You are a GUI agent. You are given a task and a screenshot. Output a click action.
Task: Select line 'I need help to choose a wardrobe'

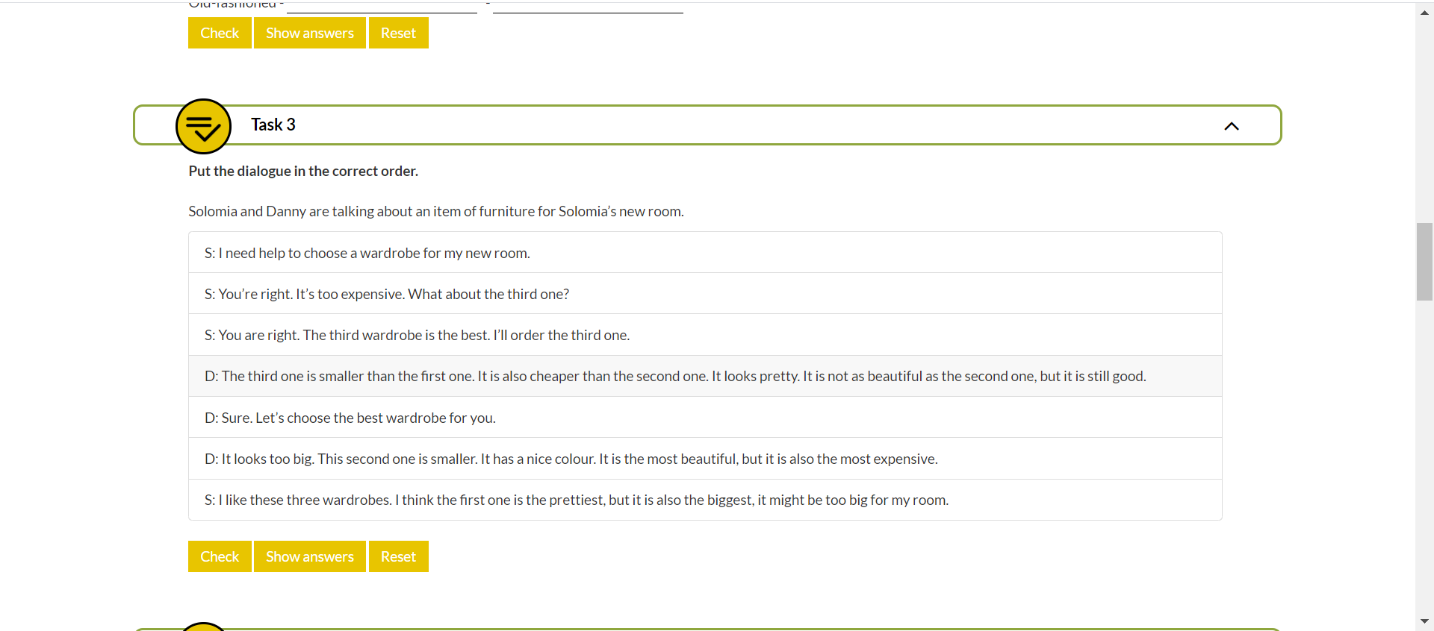705,253
